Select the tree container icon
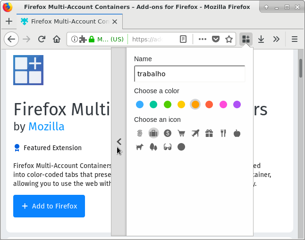This screenshot has width=305, height=240. tap(153, 147)
